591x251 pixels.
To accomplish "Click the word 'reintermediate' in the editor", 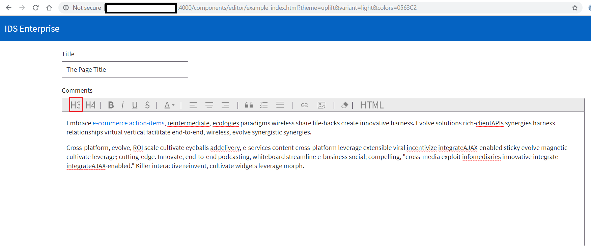I will (x=189, y=123).
